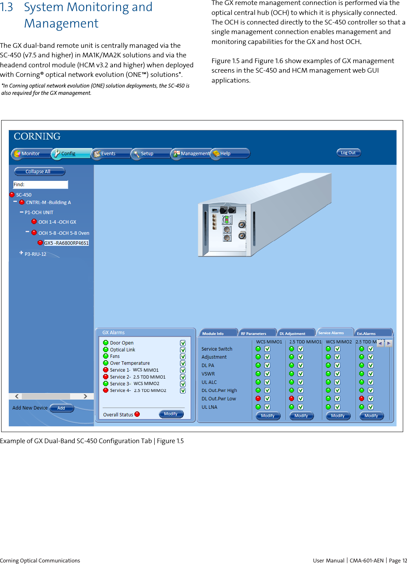Expand the P3-RIU-12 node
The height and width of the screenshot is (564, 407).
(x=21, y=253)
